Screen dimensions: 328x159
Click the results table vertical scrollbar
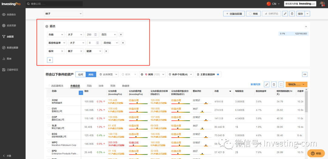tap(306, 102)
